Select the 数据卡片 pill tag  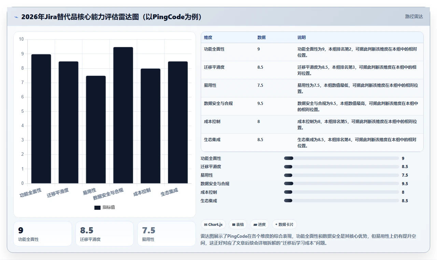[284, 224]
